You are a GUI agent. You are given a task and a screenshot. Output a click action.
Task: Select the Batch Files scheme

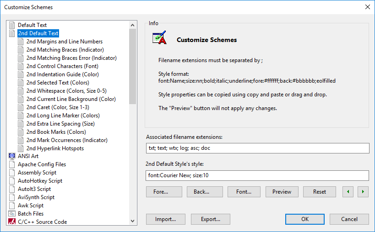[x=31, y=214]
